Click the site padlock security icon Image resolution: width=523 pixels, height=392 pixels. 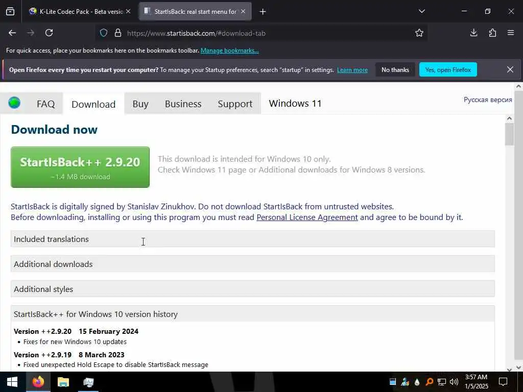pyautogui.click(x=118, y=33)
